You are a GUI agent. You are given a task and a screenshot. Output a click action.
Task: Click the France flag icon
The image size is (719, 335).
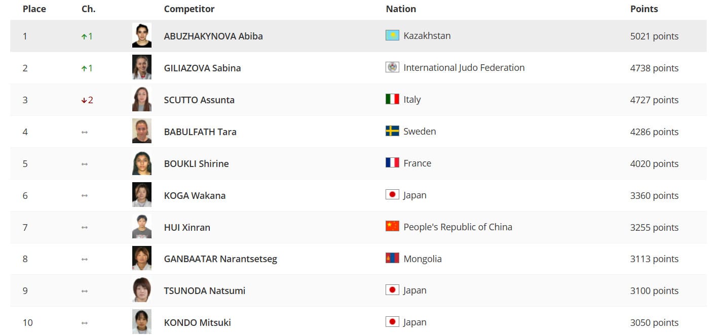392,163
